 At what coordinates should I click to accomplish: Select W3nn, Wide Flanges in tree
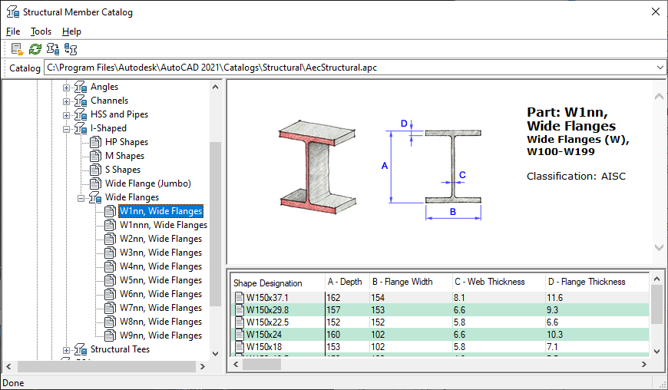click(160, 253)
